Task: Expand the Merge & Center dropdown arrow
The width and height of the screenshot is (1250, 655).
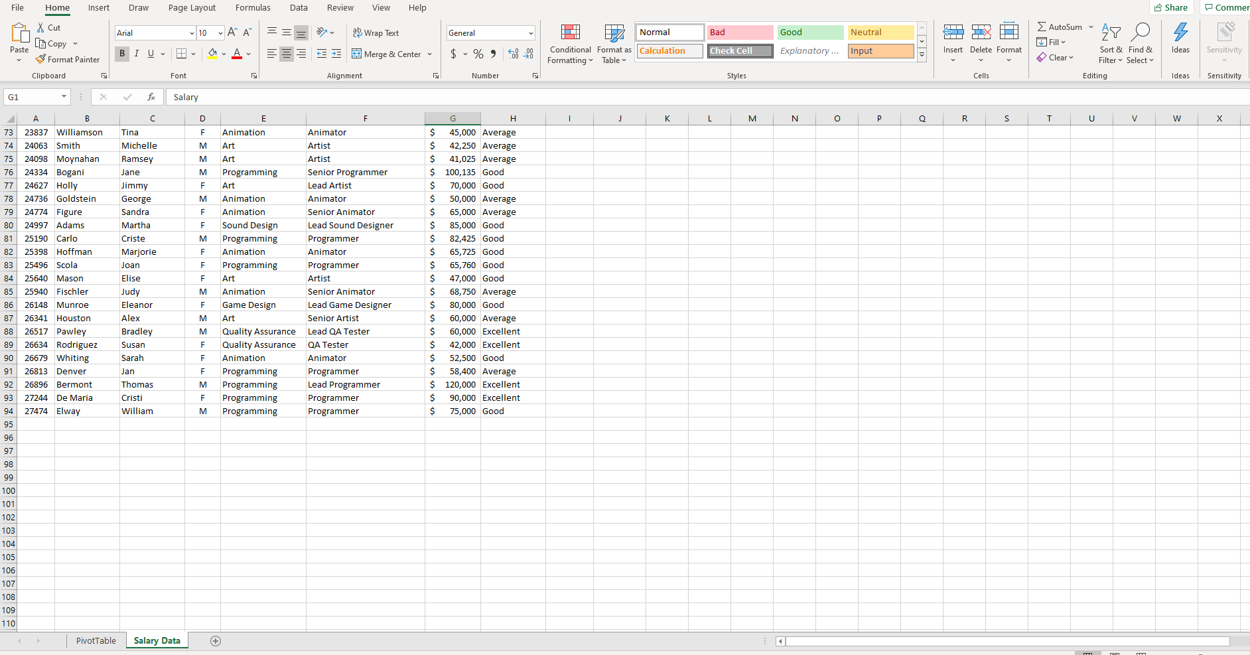Action: point(430,54)
